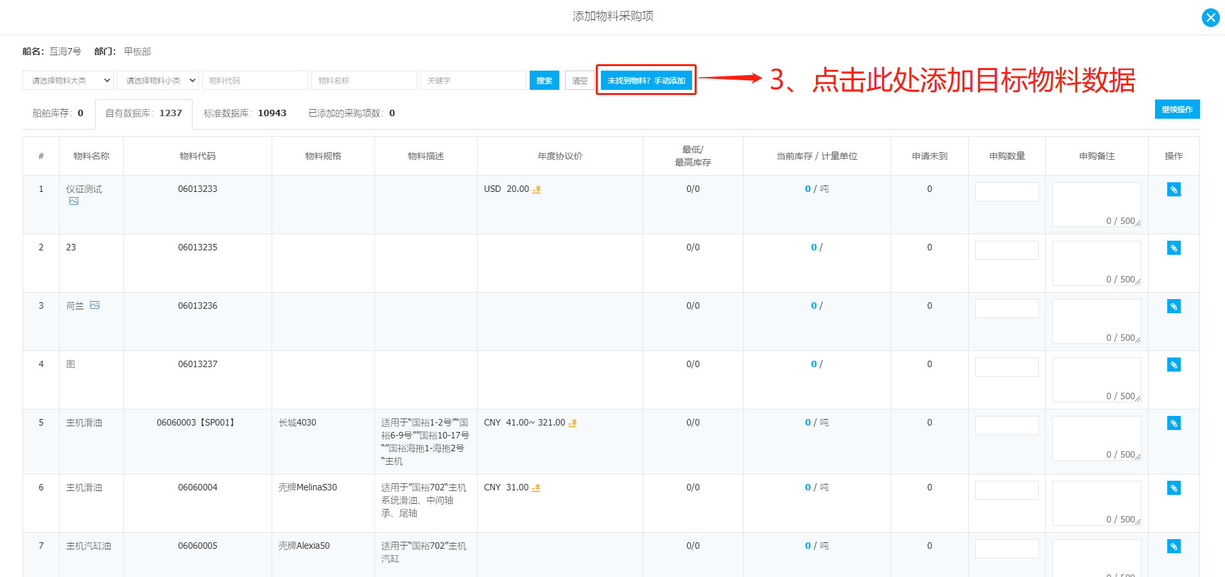The height and width of the screenshot is (577, 1225).
Task: Click material name 主机汽缸油
Action: coord(89,546)
